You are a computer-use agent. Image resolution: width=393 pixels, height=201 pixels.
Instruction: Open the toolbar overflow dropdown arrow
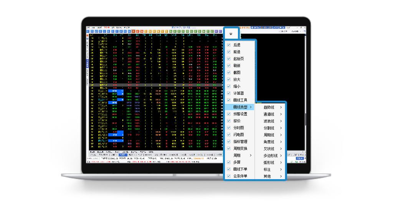231,34
